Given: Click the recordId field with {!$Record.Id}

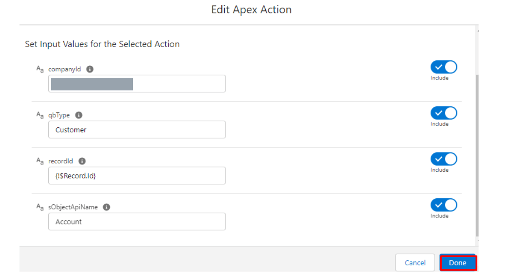Looking at the screenshot, I should coord(137,176).
